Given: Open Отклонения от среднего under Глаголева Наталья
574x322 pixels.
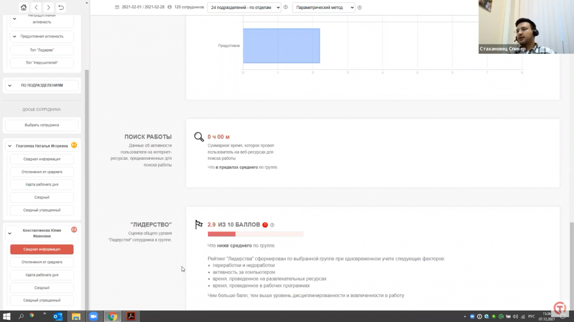Looking at the screenshot, I should coord(41,172).
